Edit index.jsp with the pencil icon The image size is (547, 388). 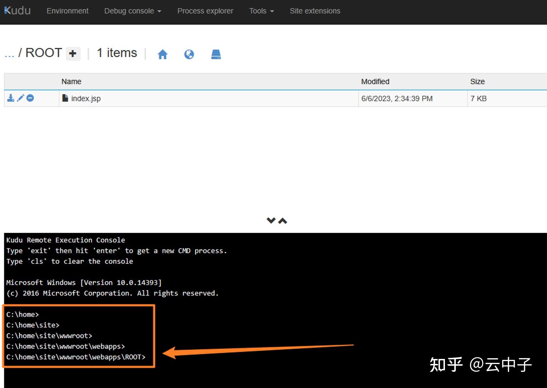(20, 98)
